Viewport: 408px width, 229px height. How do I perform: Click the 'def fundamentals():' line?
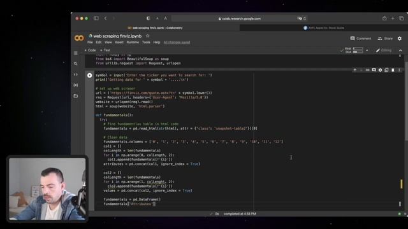pos(114,115)
